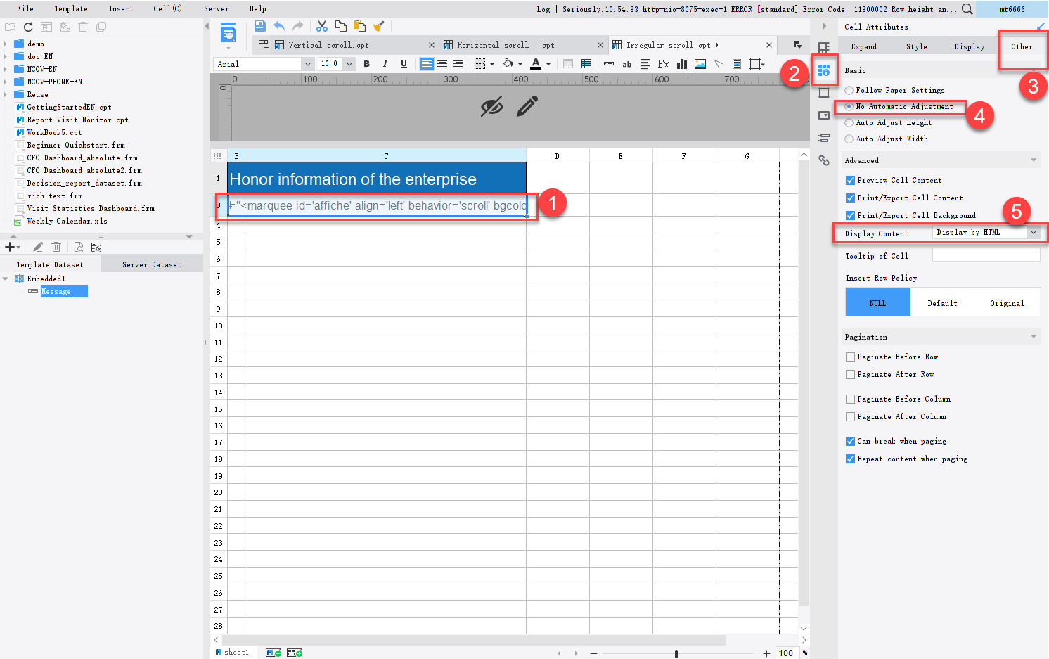
Task: Insert a chart using the bar chart icon
Action: click(682, 64)
